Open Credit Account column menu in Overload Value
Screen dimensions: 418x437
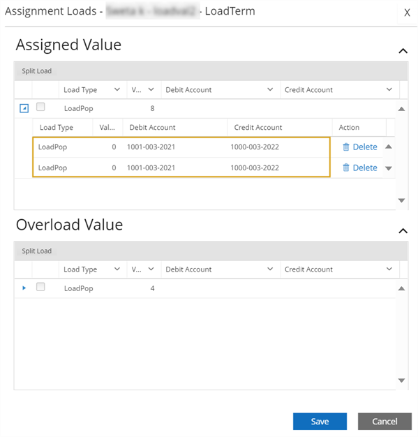coord(389,269)
